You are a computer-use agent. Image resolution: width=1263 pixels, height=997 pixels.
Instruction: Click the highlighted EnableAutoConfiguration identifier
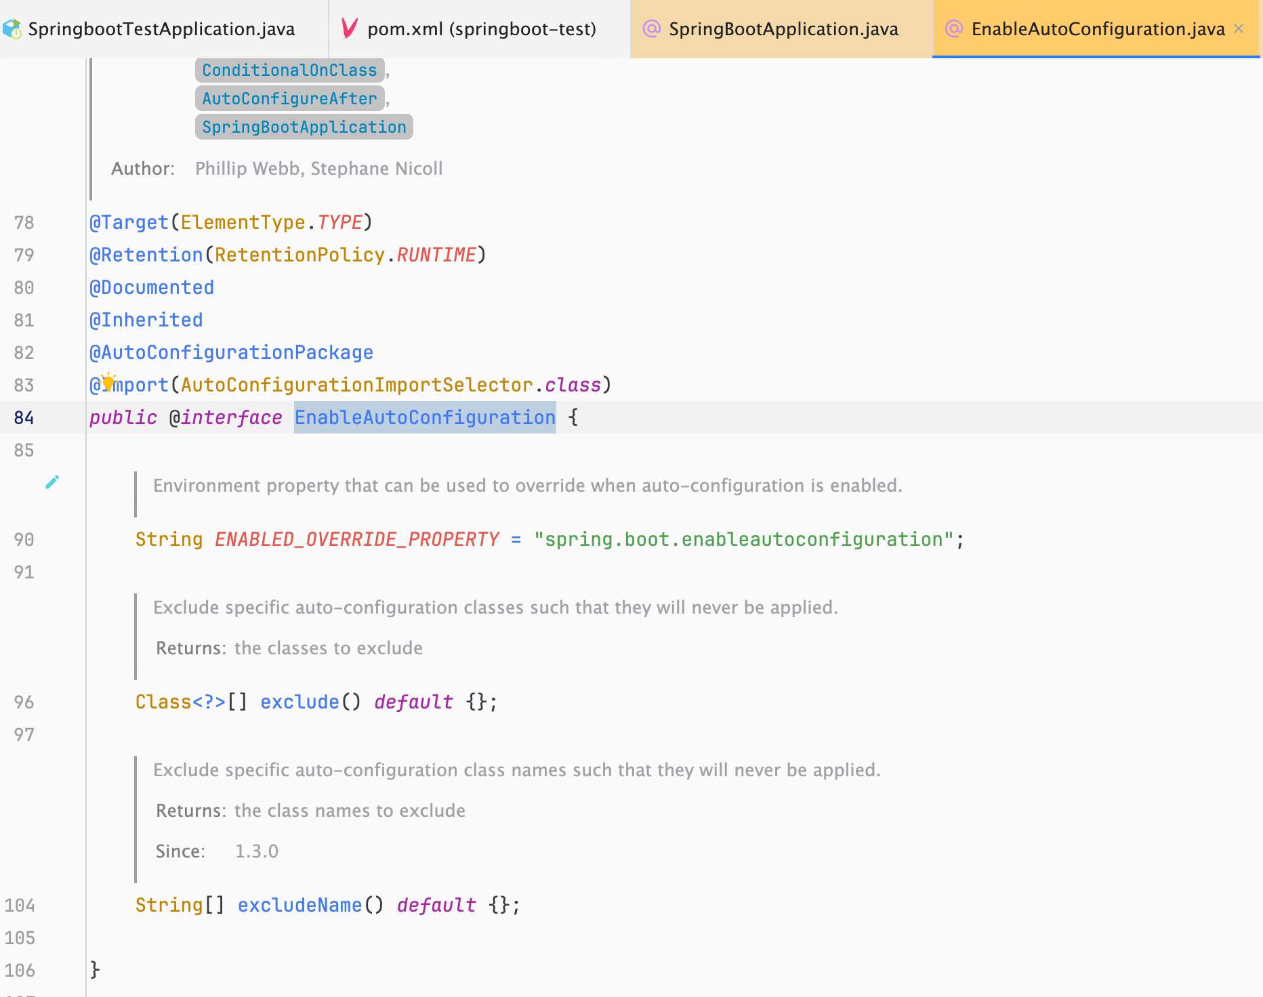tap(425, 417)
